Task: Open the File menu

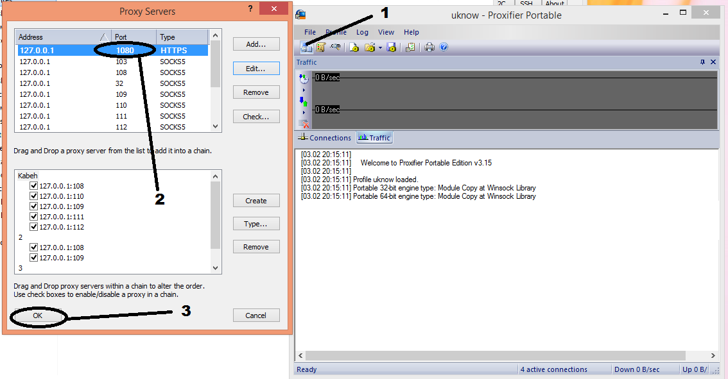Action: click(310, 32)
